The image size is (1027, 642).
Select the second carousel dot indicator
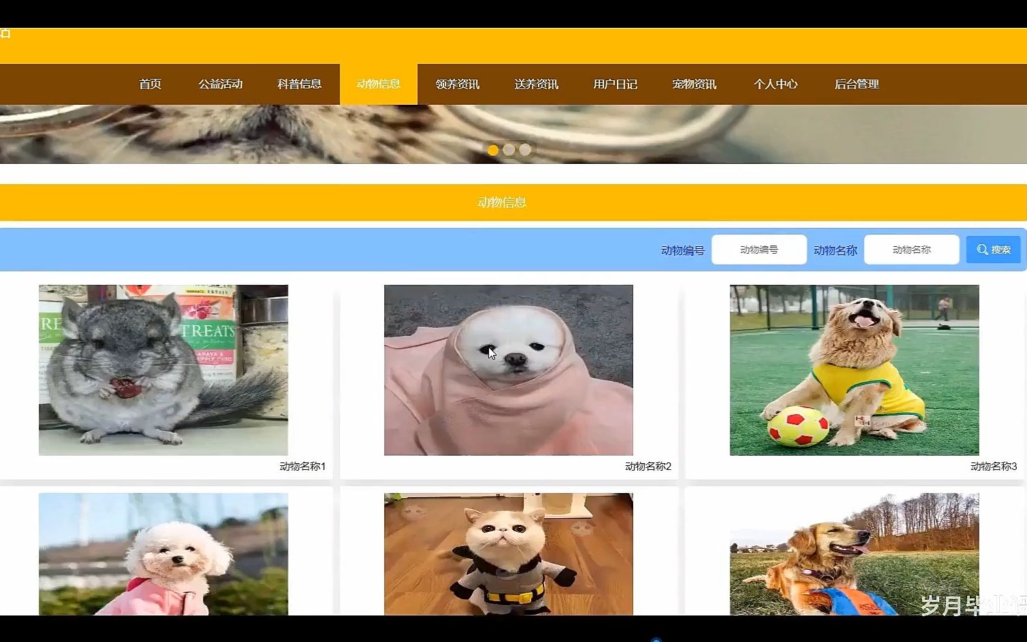click(509, 150)
